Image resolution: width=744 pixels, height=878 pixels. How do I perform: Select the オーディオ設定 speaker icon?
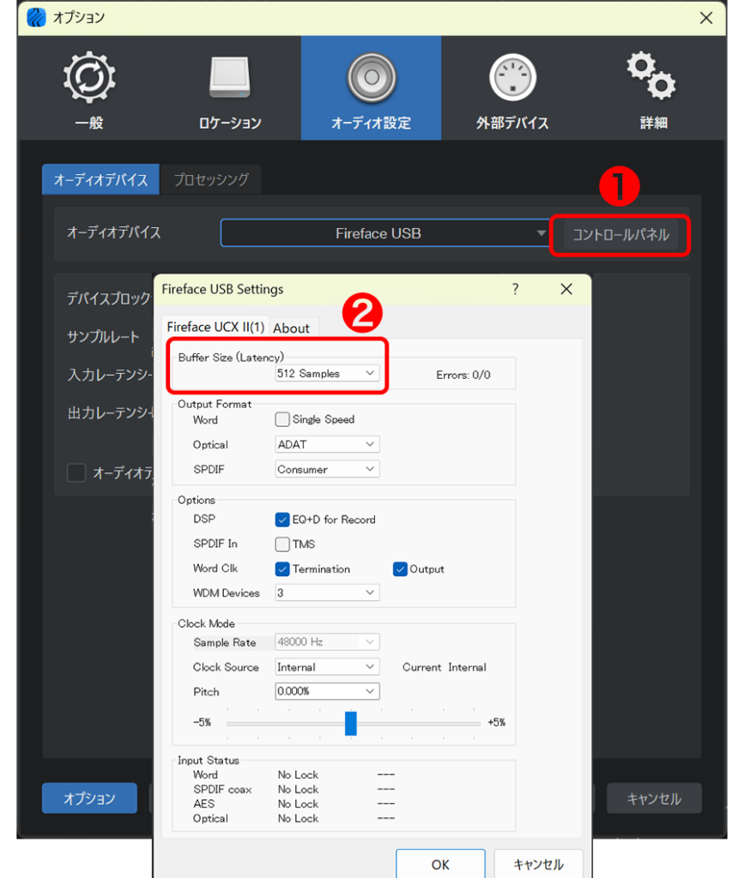point(371,79)
